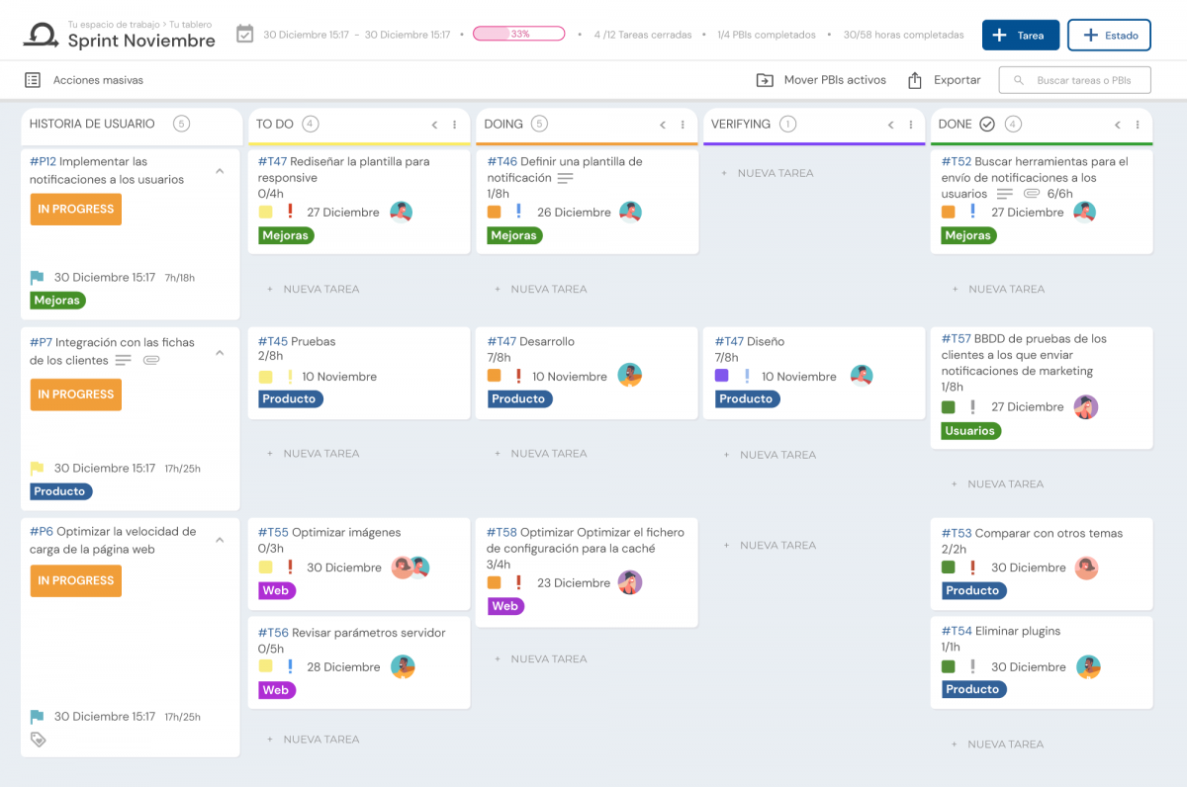1187x787 pixels.
Task: Click the Mover PBIs activos icon
Action: (x=762, y=79)
